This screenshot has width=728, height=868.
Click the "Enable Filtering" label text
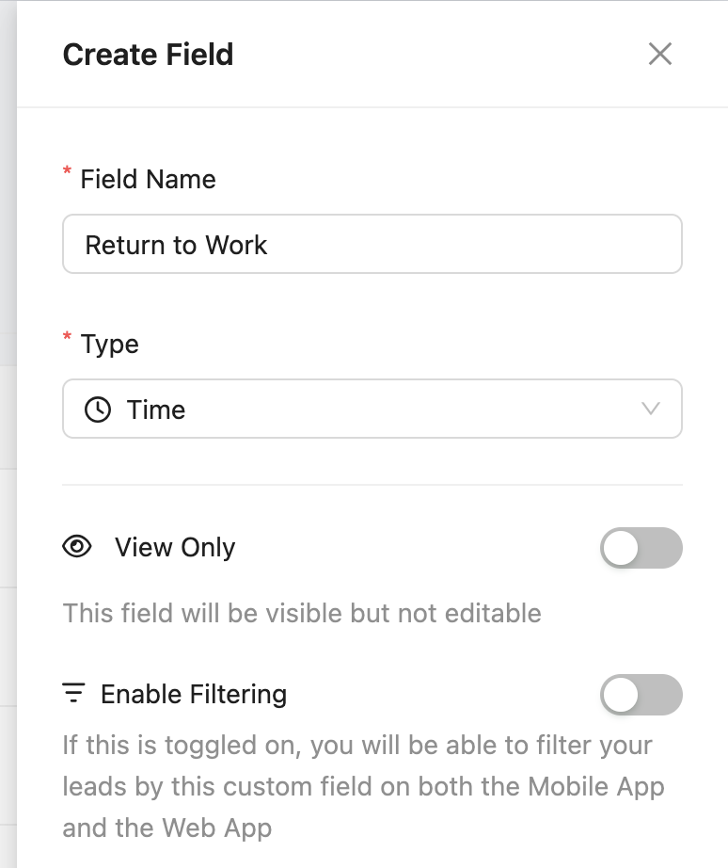194,694
